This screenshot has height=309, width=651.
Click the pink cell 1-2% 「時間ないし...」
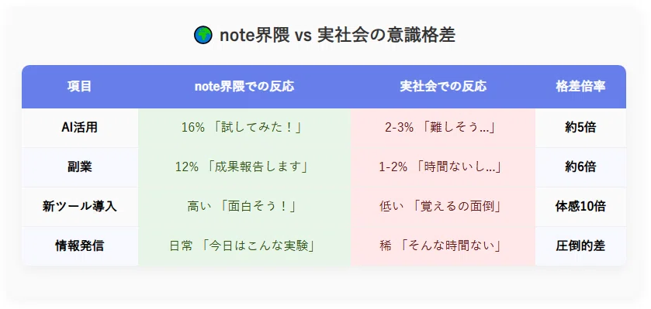coord(442,167)
